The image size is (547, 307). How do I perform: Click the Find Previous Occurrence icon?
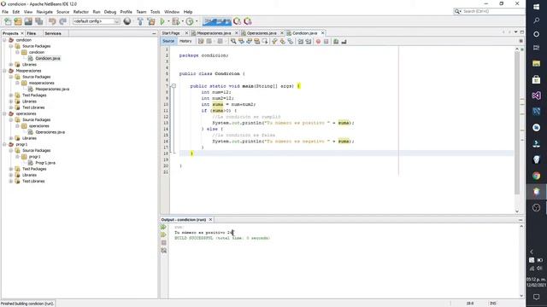click(x=241, y=42)
